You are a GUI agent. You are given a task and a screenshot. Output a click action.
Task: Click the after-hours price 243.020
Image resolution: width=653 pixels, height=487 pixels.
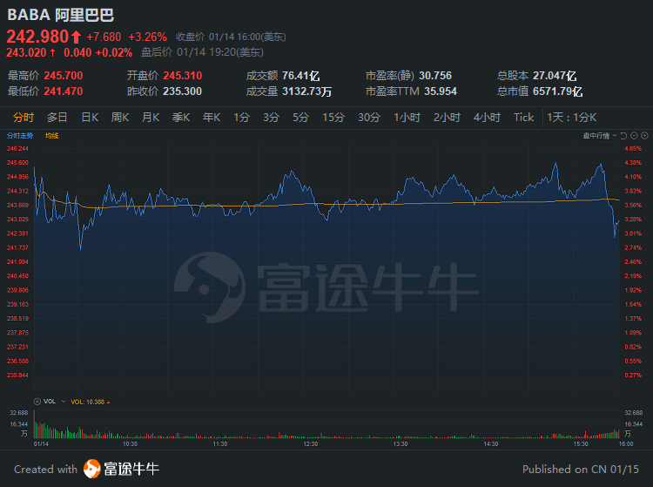[26, 52]
